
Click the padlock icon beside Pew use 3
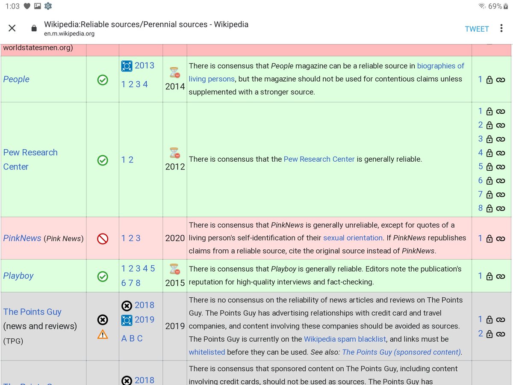[x=489, y=139]
